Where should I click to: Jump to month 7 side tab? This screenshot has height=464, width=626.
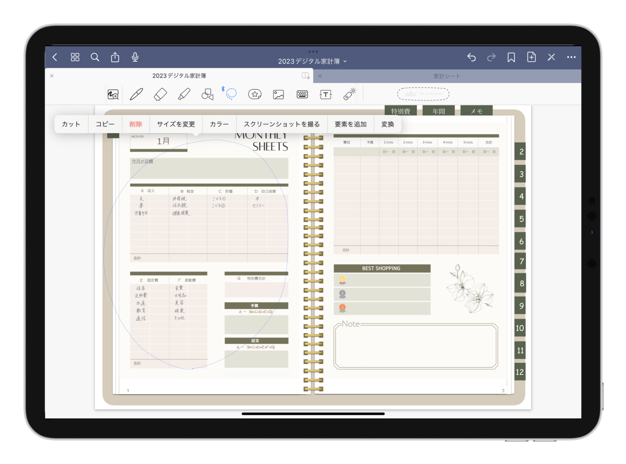click(521, 261)
